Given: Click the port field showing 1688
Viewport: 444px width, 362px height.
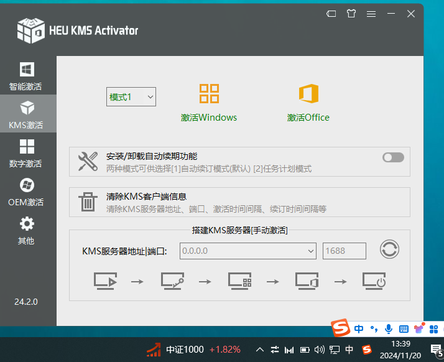Looking at the screenshot, I should 345,251.
